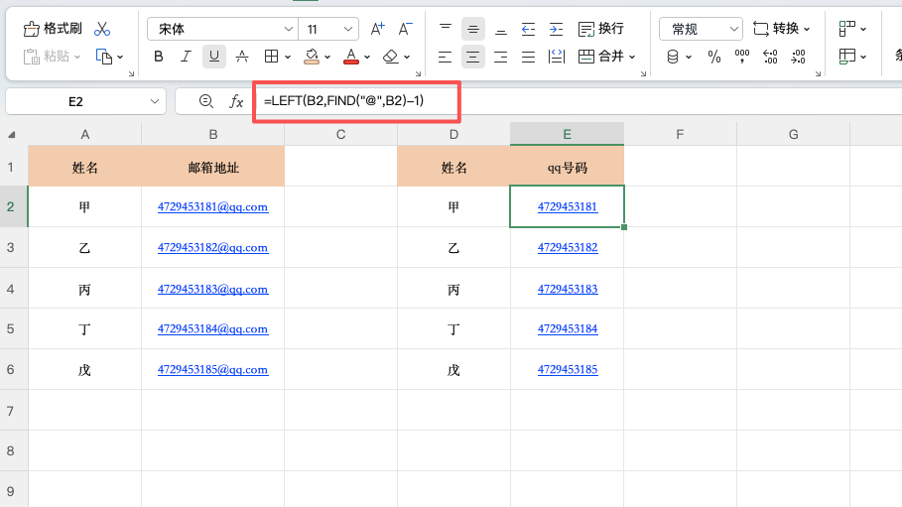This screenshot has width=902, height=507.
Task: Click the Decrease Indent icon
Action: click(528, 29)
